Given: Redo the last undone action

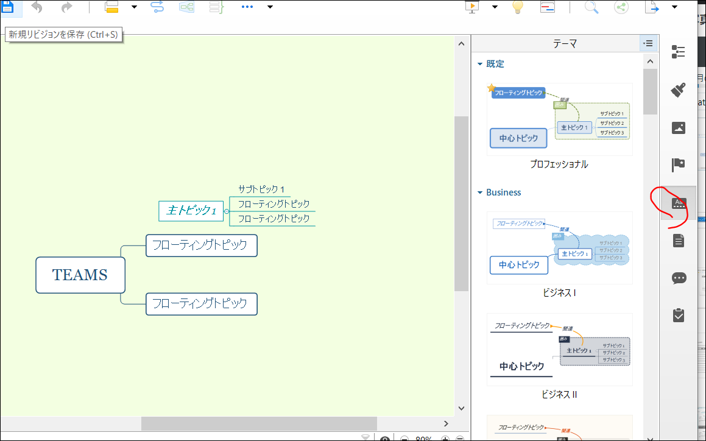Looking at the screenshot, I should (x=66, y=7).
